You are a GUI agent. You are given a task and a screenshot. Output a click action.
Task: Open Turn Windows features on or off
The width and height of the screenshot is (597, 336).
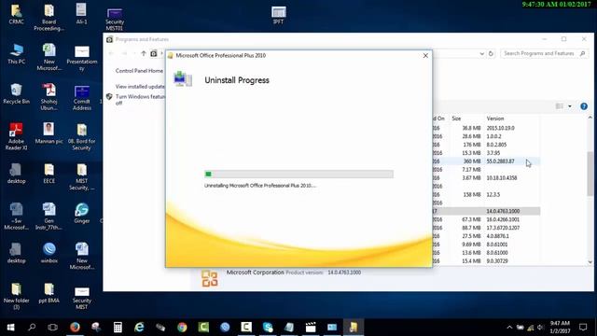(140, 100)
